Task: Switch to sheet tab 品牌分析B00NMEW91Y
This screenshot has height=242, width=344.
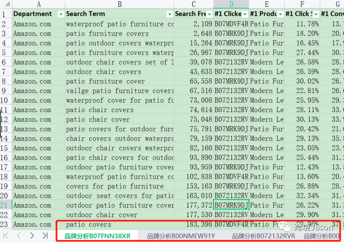Action: [181, 236]
